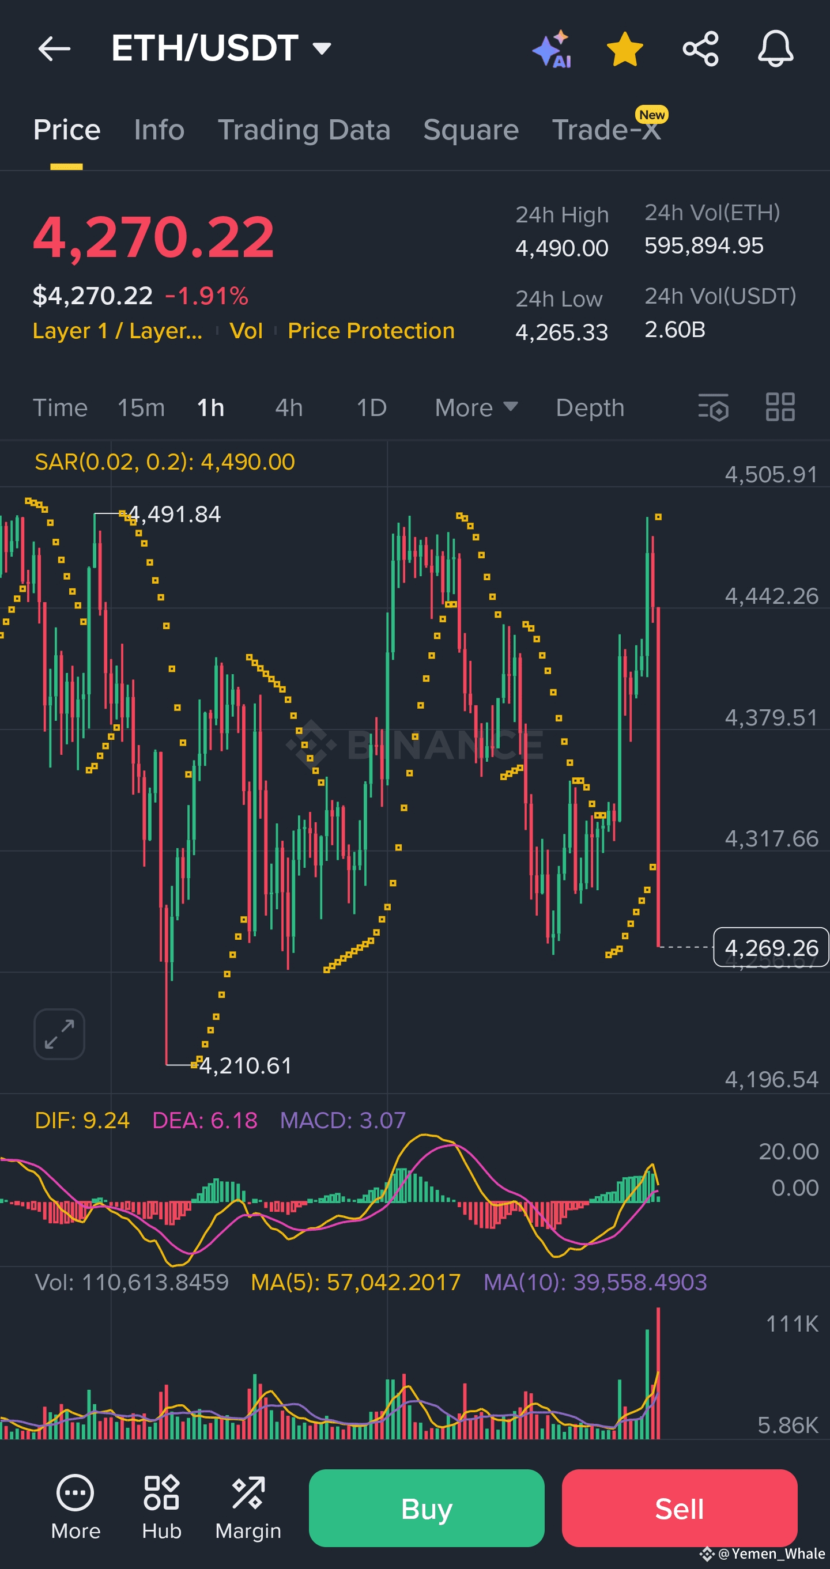Tap the Vol tag link

(246, 331)
